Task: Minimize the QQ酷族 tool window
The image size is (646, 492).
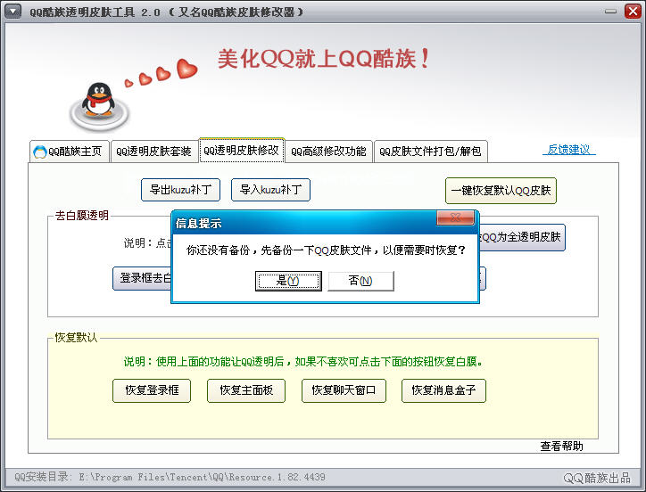Action: [x=610, y=12]
